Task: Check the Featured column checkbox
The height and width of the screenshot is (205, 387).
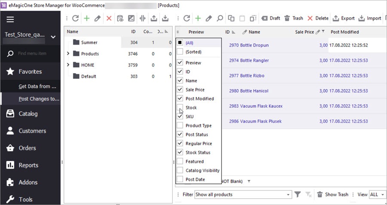Action: pyautogui.click(x=180, y=162)
